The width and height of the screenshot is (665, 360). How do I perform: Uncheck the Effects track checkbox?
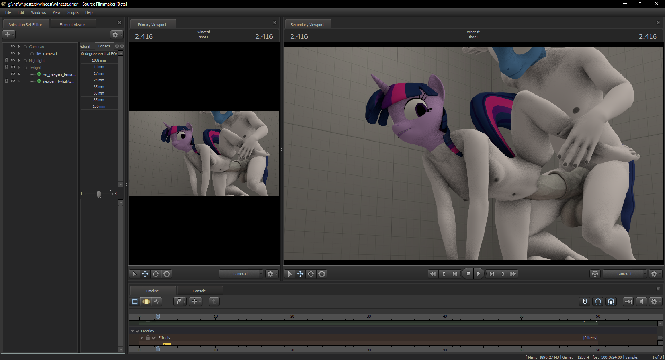coord(154,338)
